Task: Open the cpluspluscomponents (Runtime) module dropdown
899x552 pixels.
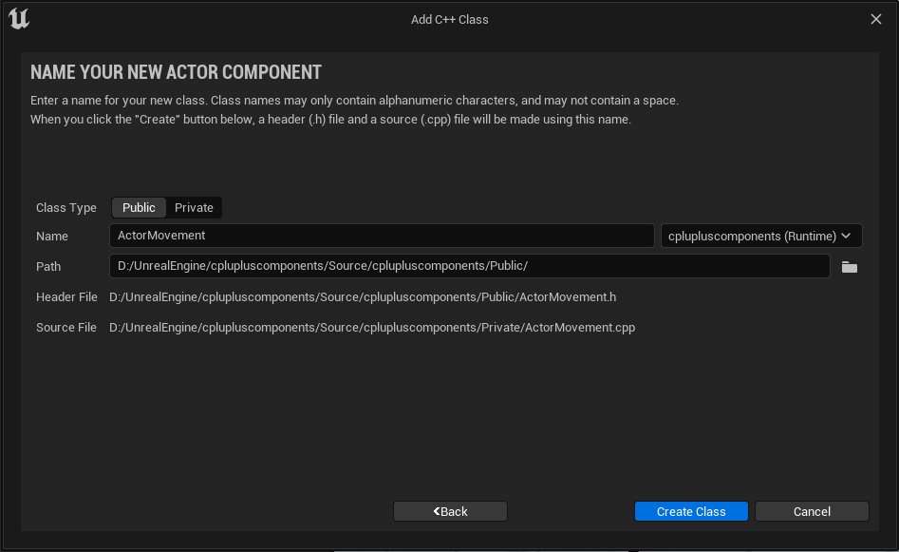Action: coord(752,236)
